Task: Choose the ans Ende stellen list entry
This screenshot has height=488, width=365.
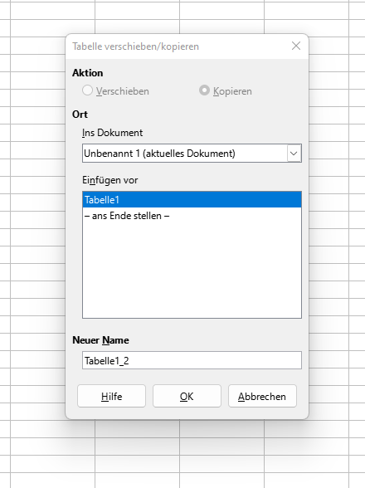Action: pos(192,216)
